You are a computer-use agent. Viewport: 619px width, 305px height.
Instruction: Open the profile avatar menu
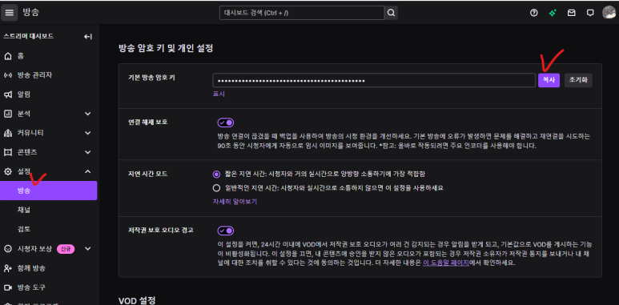point(609,13)
